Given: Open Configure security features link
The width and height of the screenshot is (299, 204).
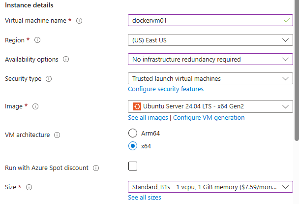Looking at the screenshot, I should [x=166, y=89].
